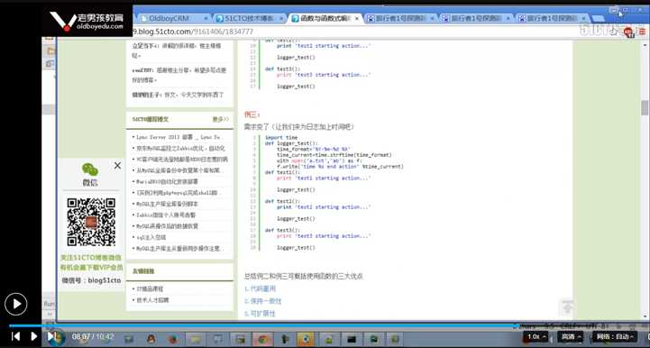This screenshot has width=650, height=348.
Task: Click the browser hamburger menu icon
Action: point(642,32)
